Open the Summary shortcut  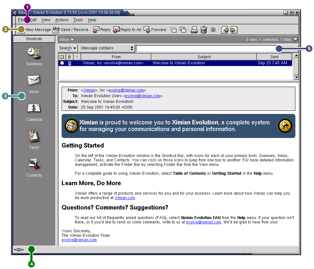point(34,56)
